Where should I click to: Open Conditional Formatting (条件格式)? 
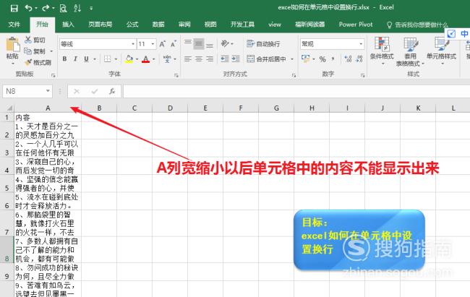coord(382,51)
